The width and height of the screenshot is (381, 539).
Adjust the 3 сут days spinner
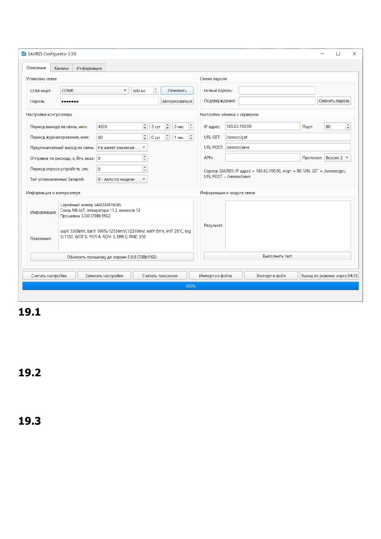pos(160,127)
